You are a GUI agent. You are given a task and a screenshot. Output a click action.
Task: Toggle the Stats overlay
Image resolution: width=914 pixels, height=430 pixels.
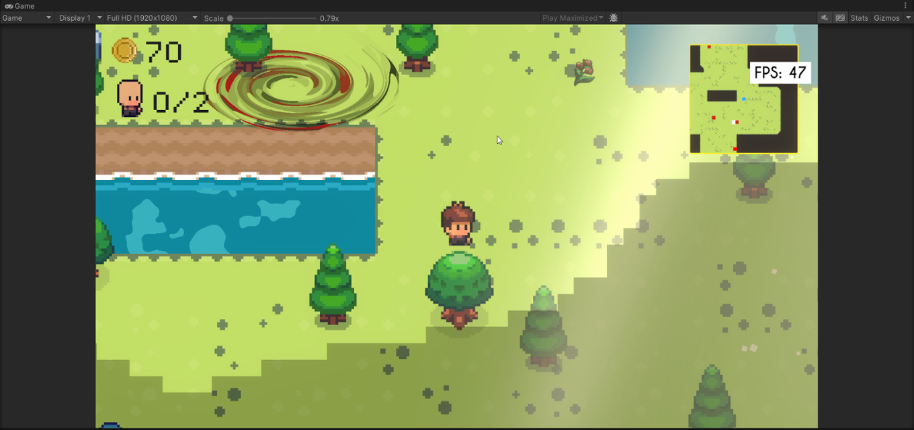click(859, 18)
